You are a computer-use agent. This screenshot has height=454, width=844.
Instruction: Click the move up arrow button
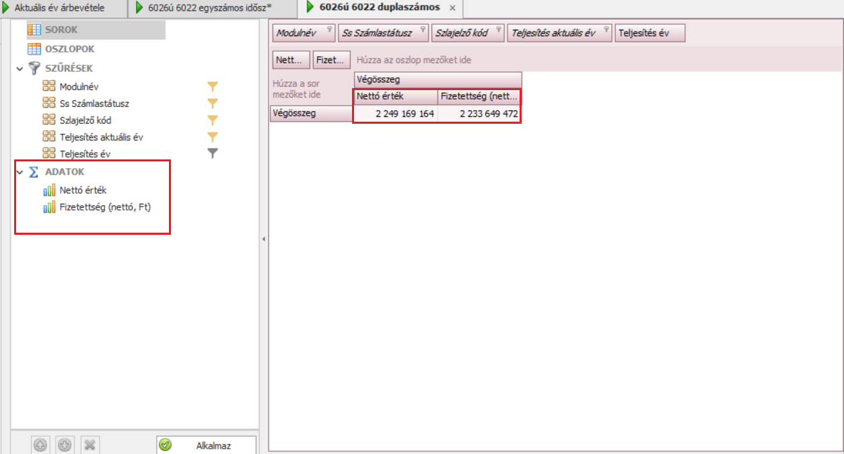[x=40, y=445]
